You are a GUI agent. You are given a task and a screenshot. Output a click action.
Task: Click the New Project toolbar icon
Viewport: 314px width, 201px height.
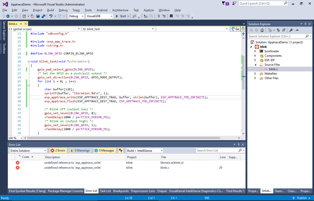pyautogui.click(x=24, y=16)
